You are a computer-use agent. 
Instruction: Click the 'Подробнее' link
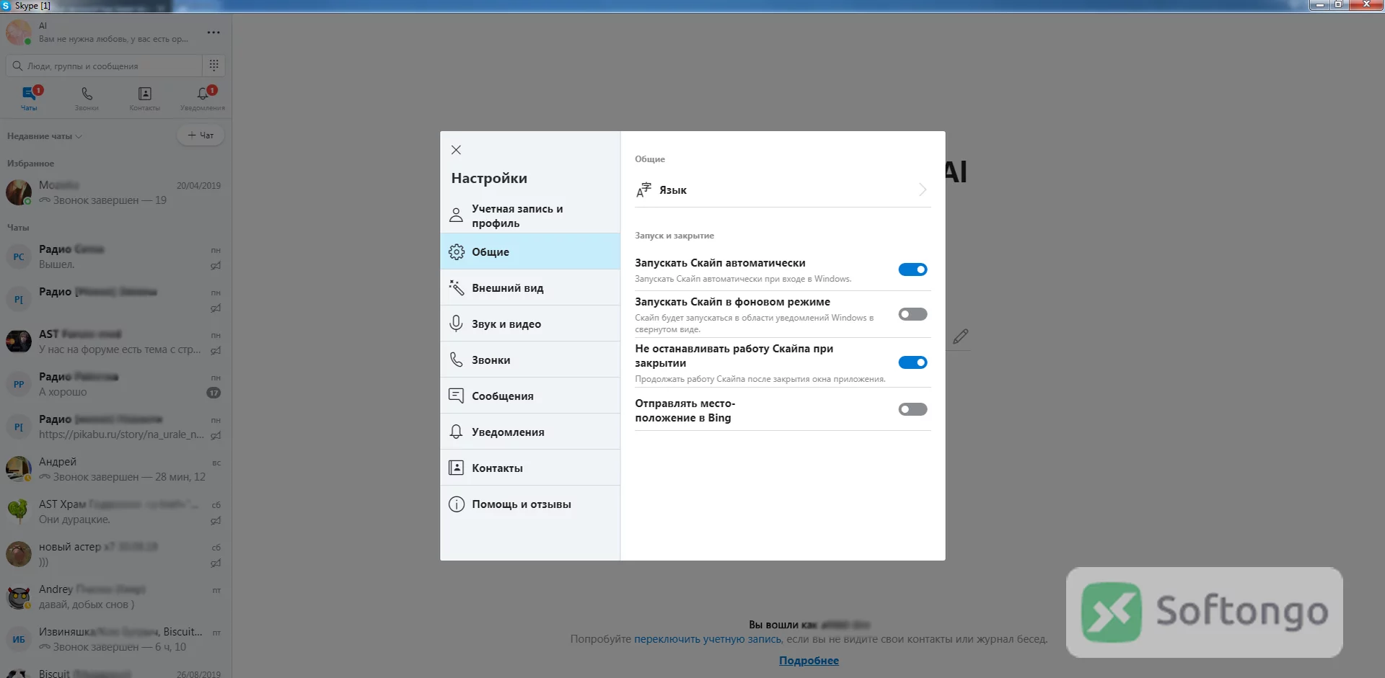pyautogui.click(x=809, y=661)
